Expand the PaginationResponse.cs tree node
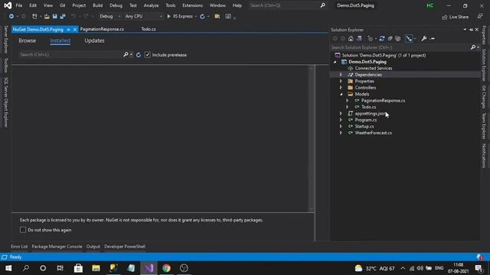490x275 pixels. point(347,100)
